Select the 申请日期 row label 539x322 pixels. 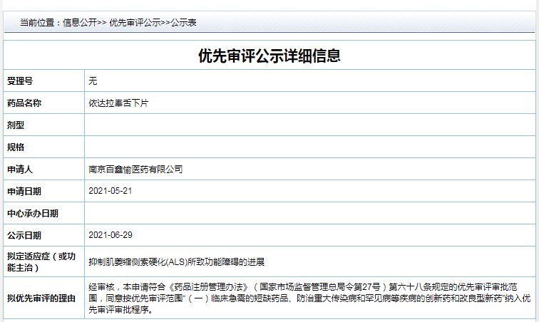pos(24,192)
